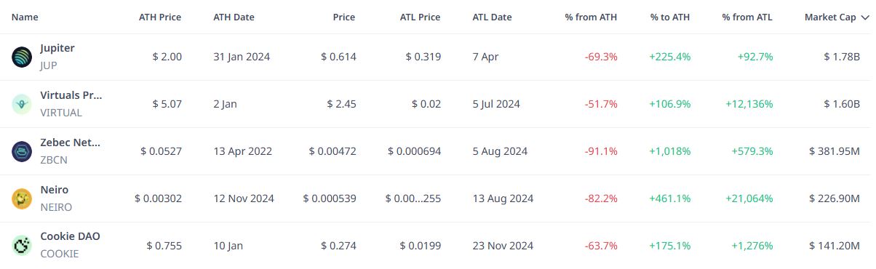Sort by % to ATH column header

[x=670, y=17]
